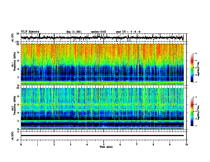Click time axis tick label "6"
Image resolution: width=210 pixels, height=162 pixels.
pos(120,145)
